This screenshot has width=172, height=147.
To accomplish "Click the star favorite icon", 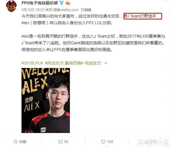I will coord(15,142).
